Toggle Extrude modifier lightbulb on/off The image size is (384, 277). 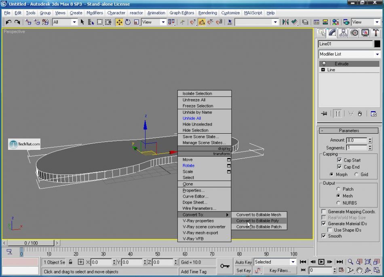click(x=324, y=64)
